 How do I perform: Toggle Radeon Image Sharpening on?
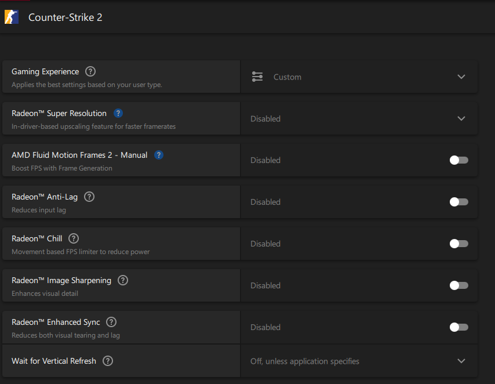point(458,285)
